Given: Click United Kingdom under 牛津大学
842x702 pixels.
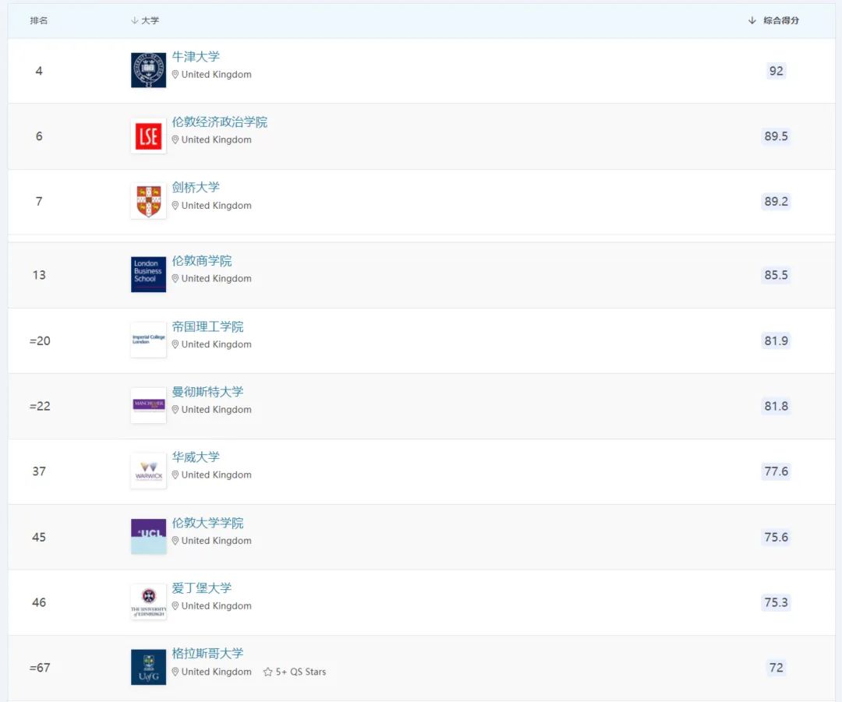Looking at the screenshot, I should pyautogui.click(x=217, y=75).
